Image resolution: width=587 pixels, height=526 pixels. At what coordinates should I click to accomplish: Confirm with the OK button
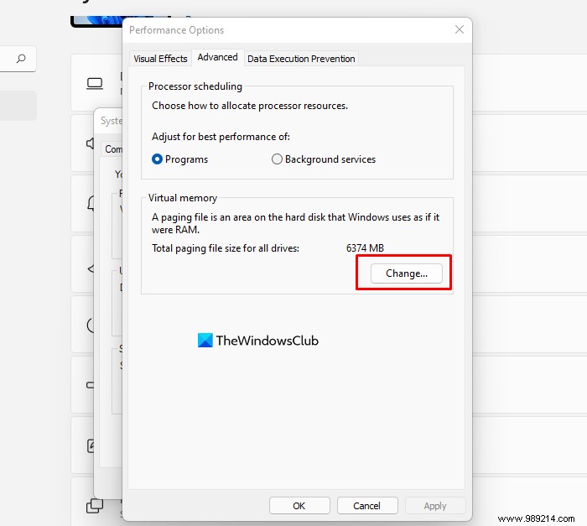point(299,506)
